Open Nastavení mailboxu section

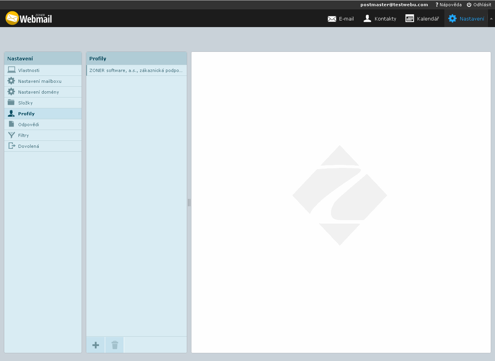(x=39, y=81)
